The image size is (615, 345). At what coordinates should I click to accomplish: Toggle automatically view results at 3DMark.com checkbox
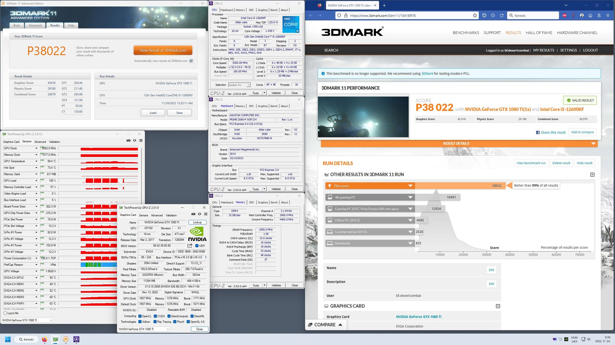pyautogui.click(x=191, y=61)
